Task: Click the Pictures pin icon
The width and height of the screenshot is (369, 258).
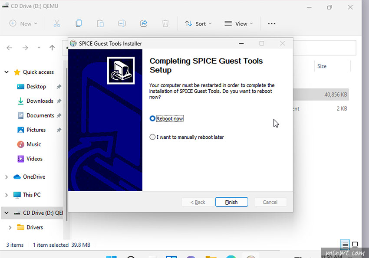Action: [x=59, y=130]
